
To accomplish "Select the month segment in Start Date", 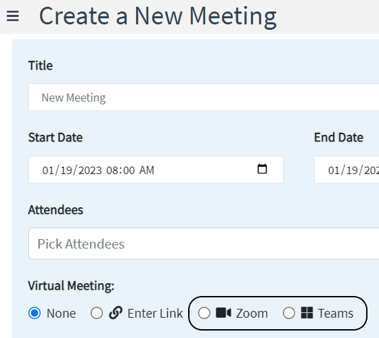I will 48,170.
